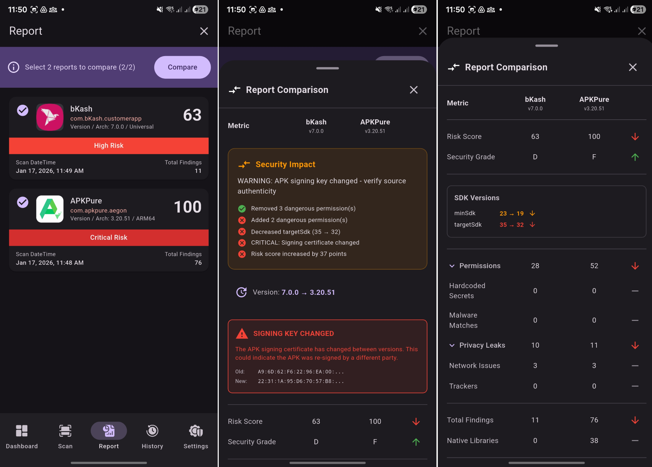
Task: Close the right Report Comparison sheet
Action: tap(633, 67)
